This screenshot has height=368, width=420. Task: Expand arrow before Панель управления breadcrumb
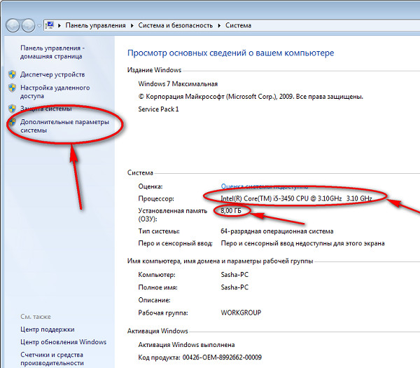(59, 25)
